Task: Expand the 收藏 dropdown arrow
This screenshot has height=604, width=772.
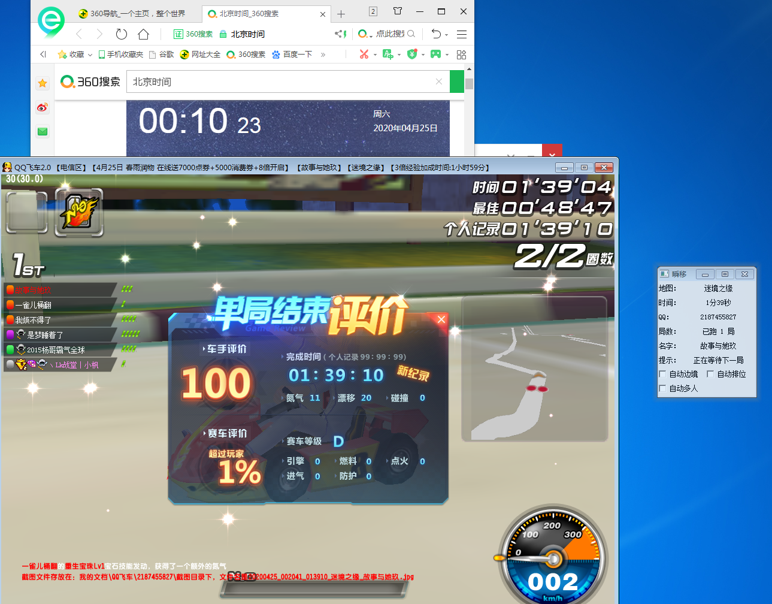Action: tap(90, 55)
